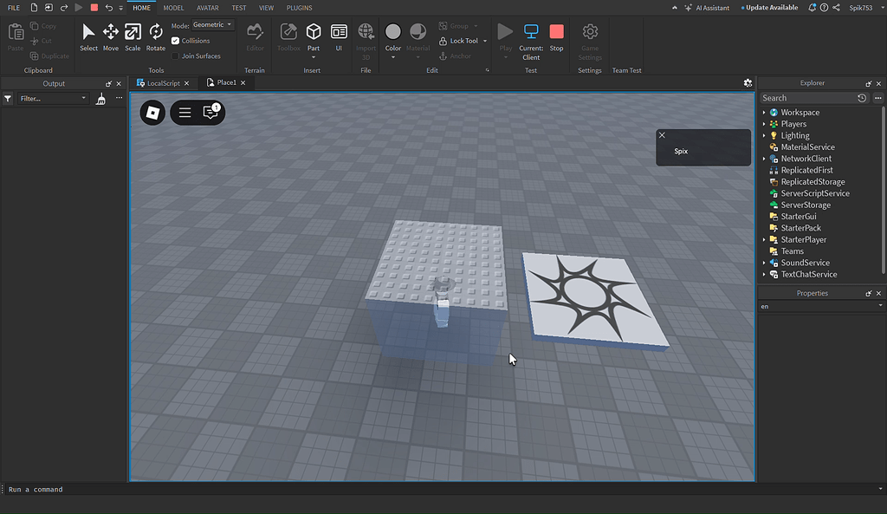Click the AI Assistant button

707,8
